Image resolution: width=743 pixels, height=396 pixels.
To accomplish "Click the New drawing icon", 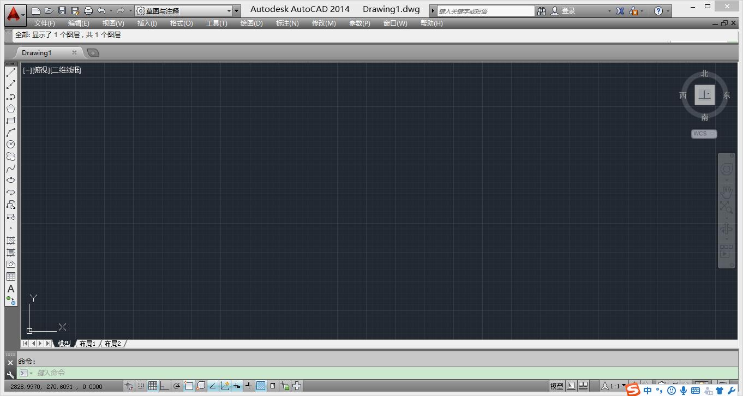I will (x=36, y=10).
